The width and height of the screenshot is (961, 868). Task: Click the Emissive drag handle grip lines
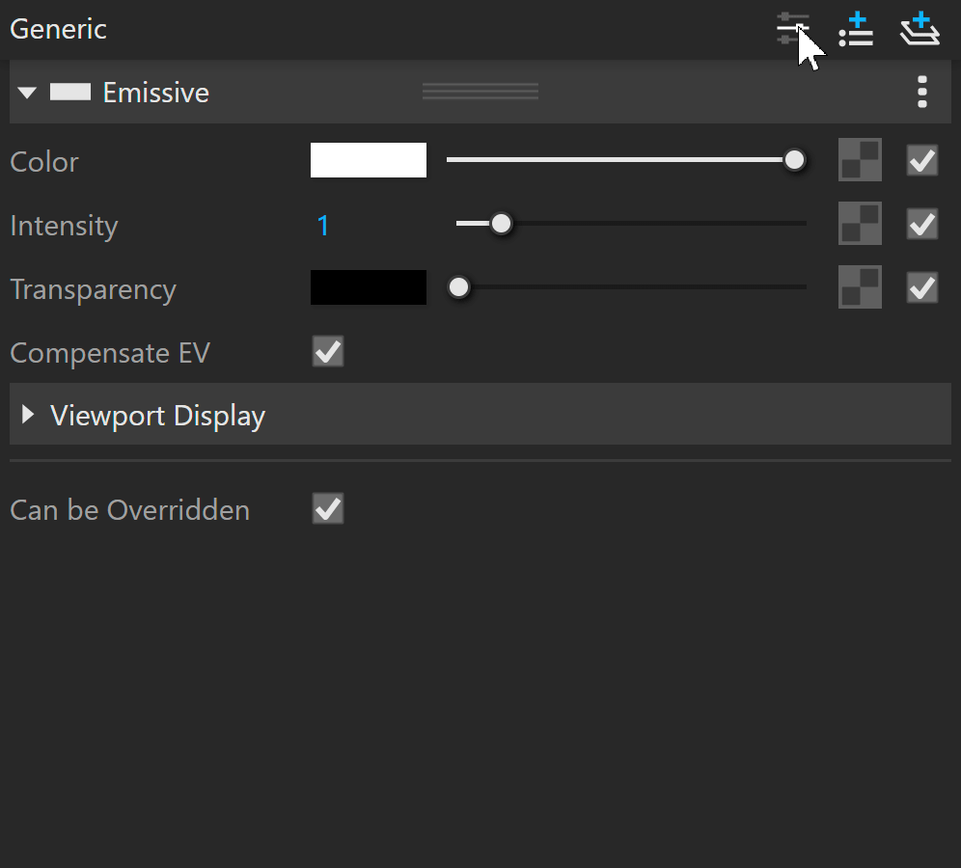(x=480, y=92)
